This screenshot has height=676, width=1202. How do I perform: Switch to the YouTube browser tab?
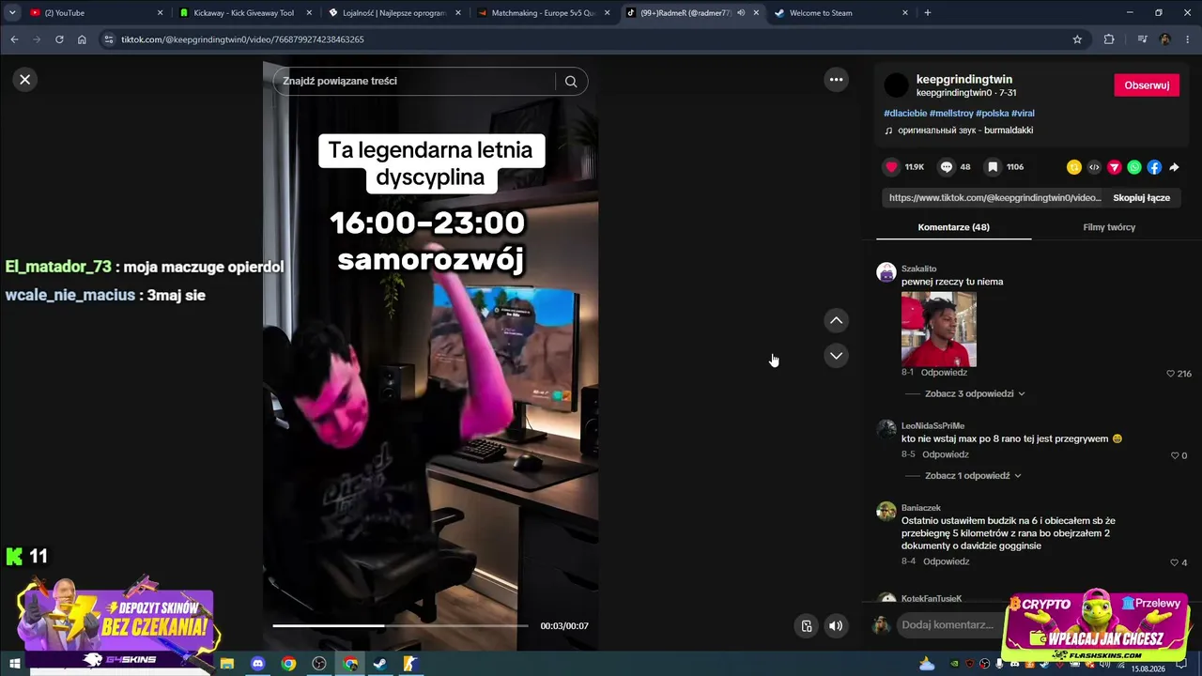pyautogui.click(x=94, y=13)
